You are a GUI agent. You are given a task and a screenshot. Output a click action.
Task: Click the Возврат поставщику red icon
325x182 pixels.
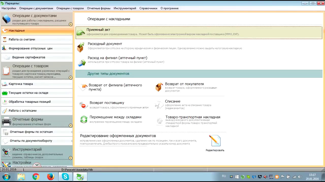click(84, 105)
